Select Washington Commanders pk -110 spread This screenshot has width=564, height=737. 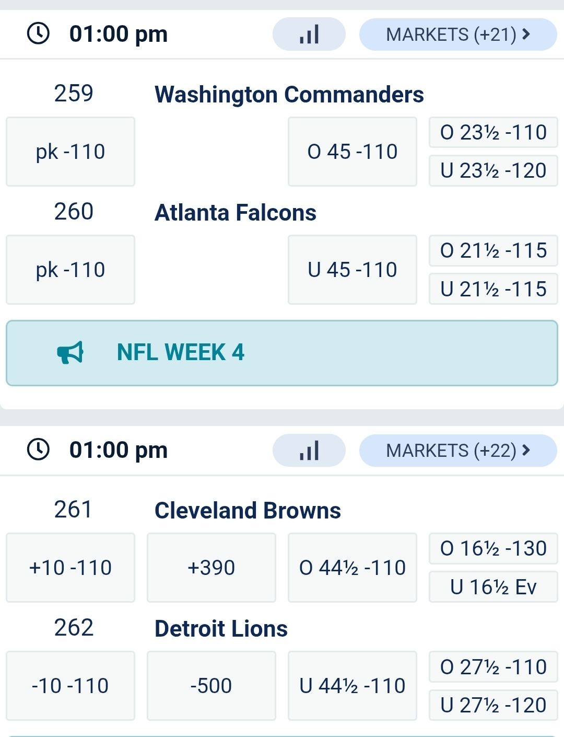coord(70,152)
